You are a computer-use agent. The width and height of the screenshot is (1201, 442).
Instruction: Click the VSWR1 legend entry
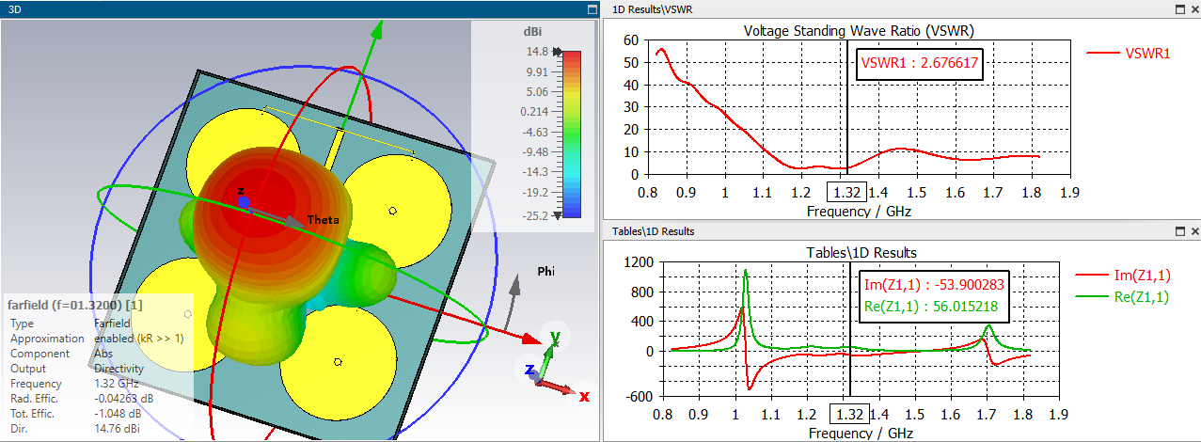pyautogui.click(x=1129, y=54)
